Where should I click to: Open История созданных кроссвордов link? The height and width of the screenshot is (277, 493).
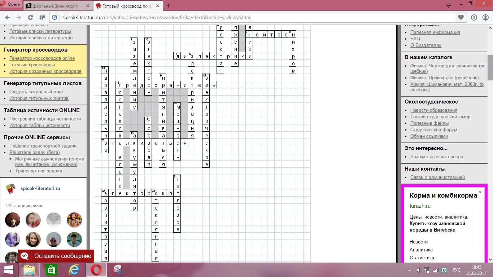pos(45,71)
